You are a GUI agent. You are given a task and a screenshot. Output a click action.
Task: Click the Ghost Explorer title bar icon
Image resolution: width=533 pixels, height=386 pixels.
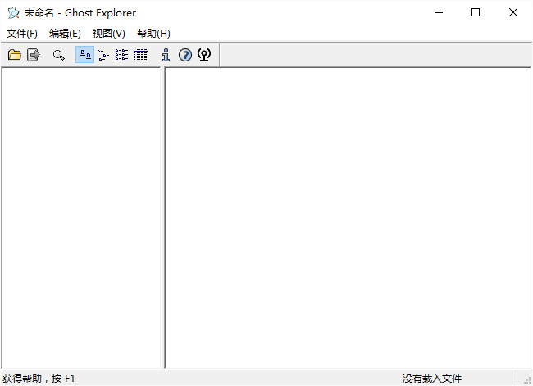(14, 13)
